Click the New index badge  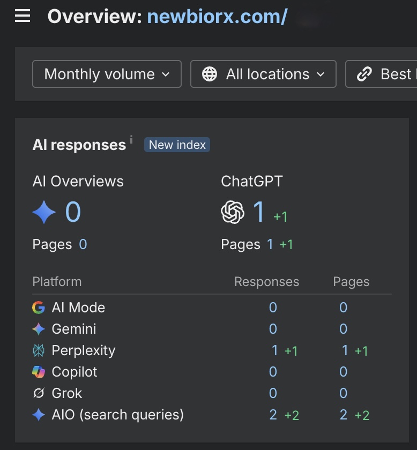pos(177,145)
